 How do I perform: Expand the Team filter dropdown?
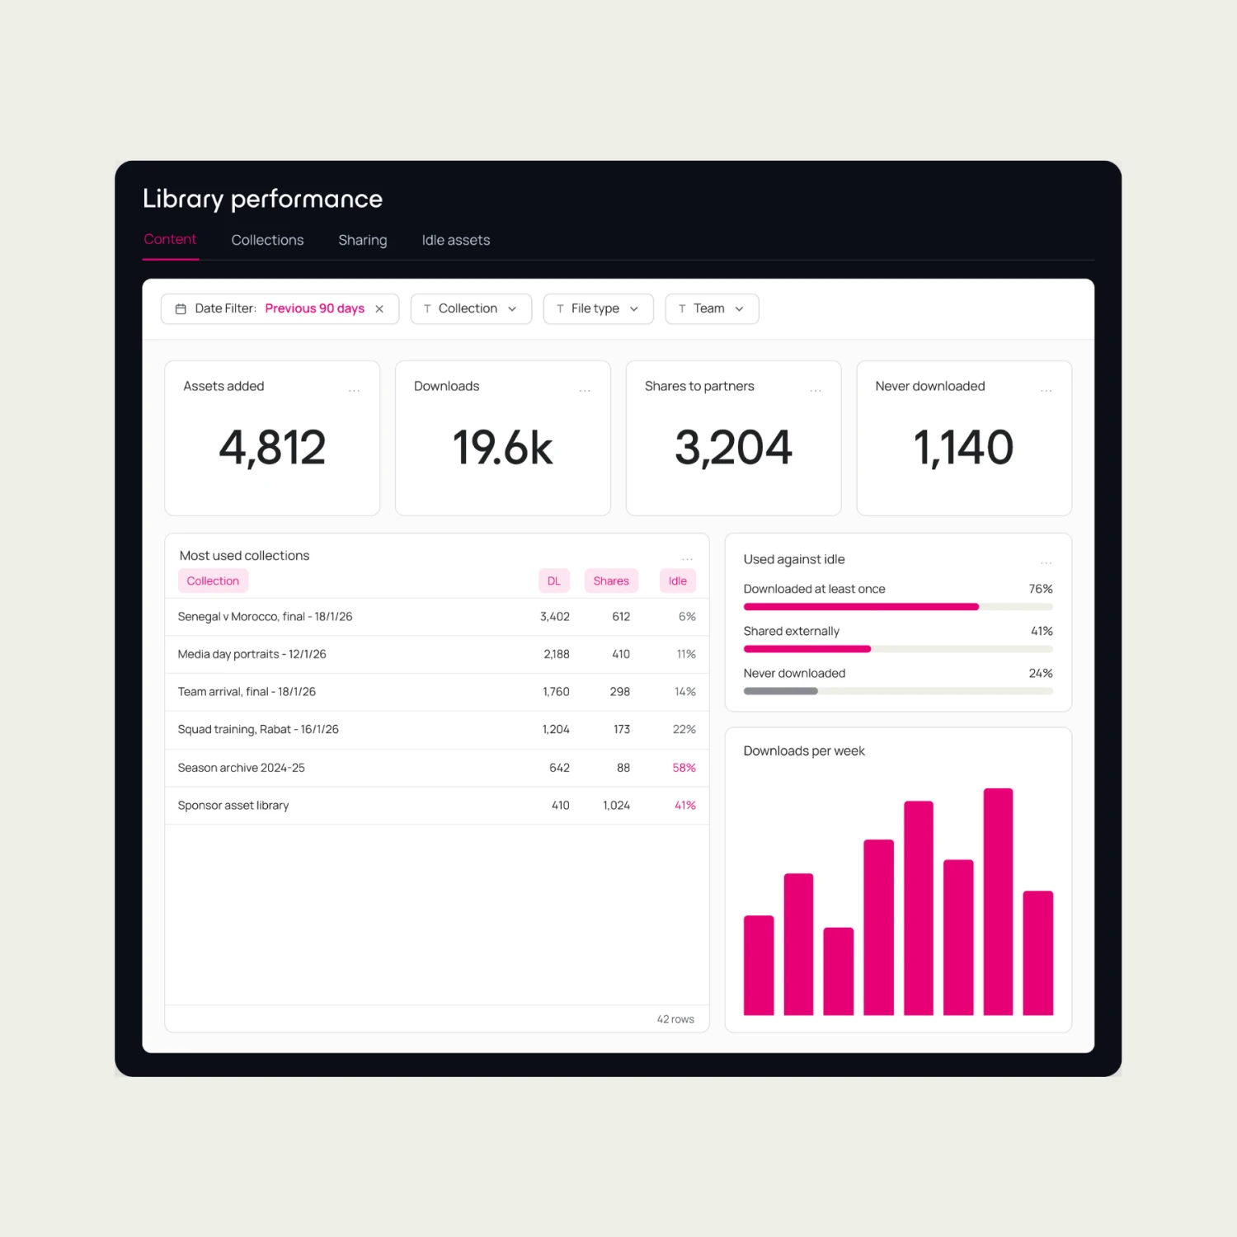click(712, 308)
